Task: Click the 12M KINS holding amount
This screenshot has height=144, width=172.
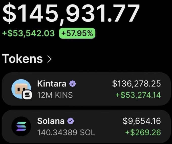Action: [x=55, y=95]
